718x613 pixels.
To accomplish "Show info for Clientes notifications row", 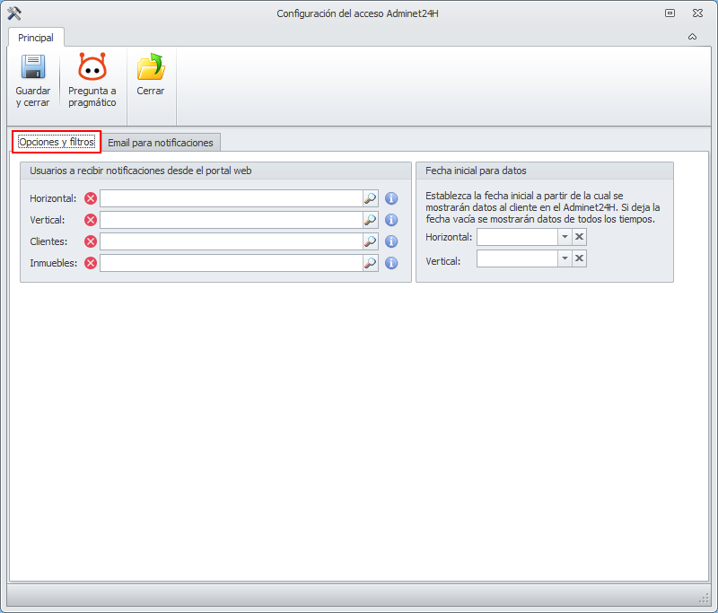I will click(x=391, y=241).
